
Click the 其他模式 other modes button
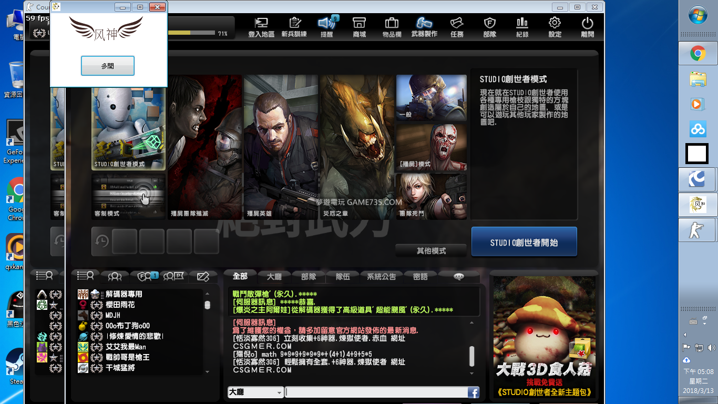(x=431, y=251)
